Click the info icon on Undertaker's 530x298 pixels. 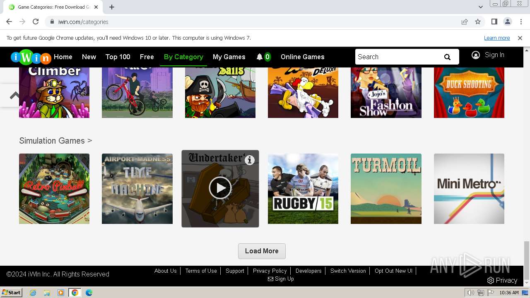(249, 160)
